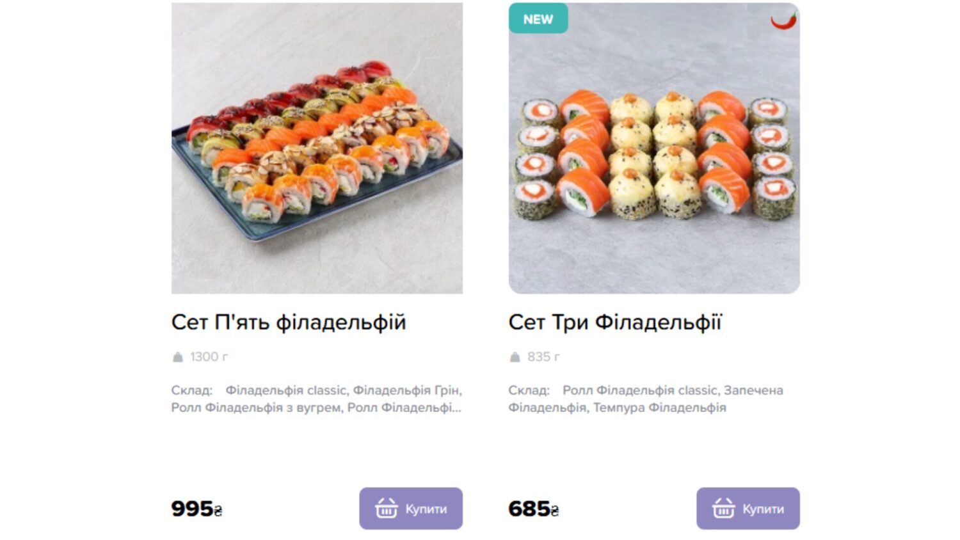Buy the Сет П'ять філадельфій set

pyautogui.click(x=411, y=509)
